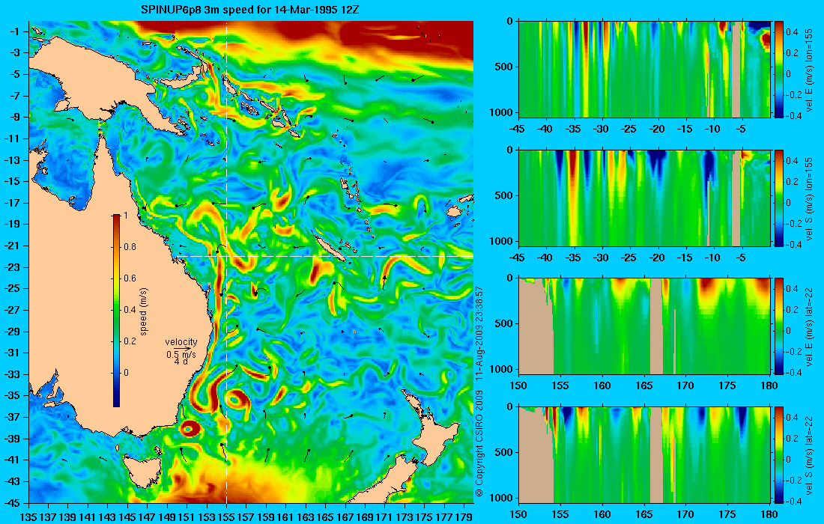Image resolution: width=824 pixels, height=524 pixels.
Task: Click the colorbar beside "vel. E (m/s) lat=-22"
Action: pyautogui.click(x=779, y=326)
